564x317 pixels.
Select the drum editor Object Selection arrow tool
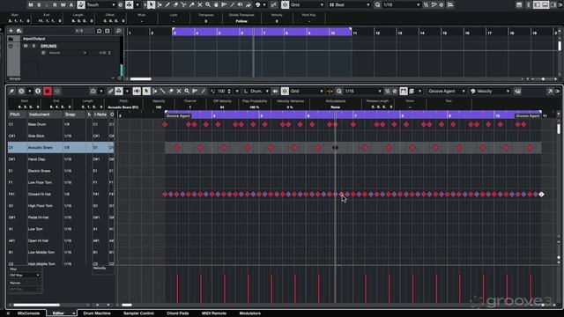(146, 92)
